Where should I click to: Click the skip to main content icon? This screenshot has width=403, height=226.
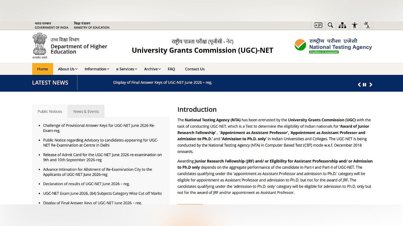(x=318, y=25)
